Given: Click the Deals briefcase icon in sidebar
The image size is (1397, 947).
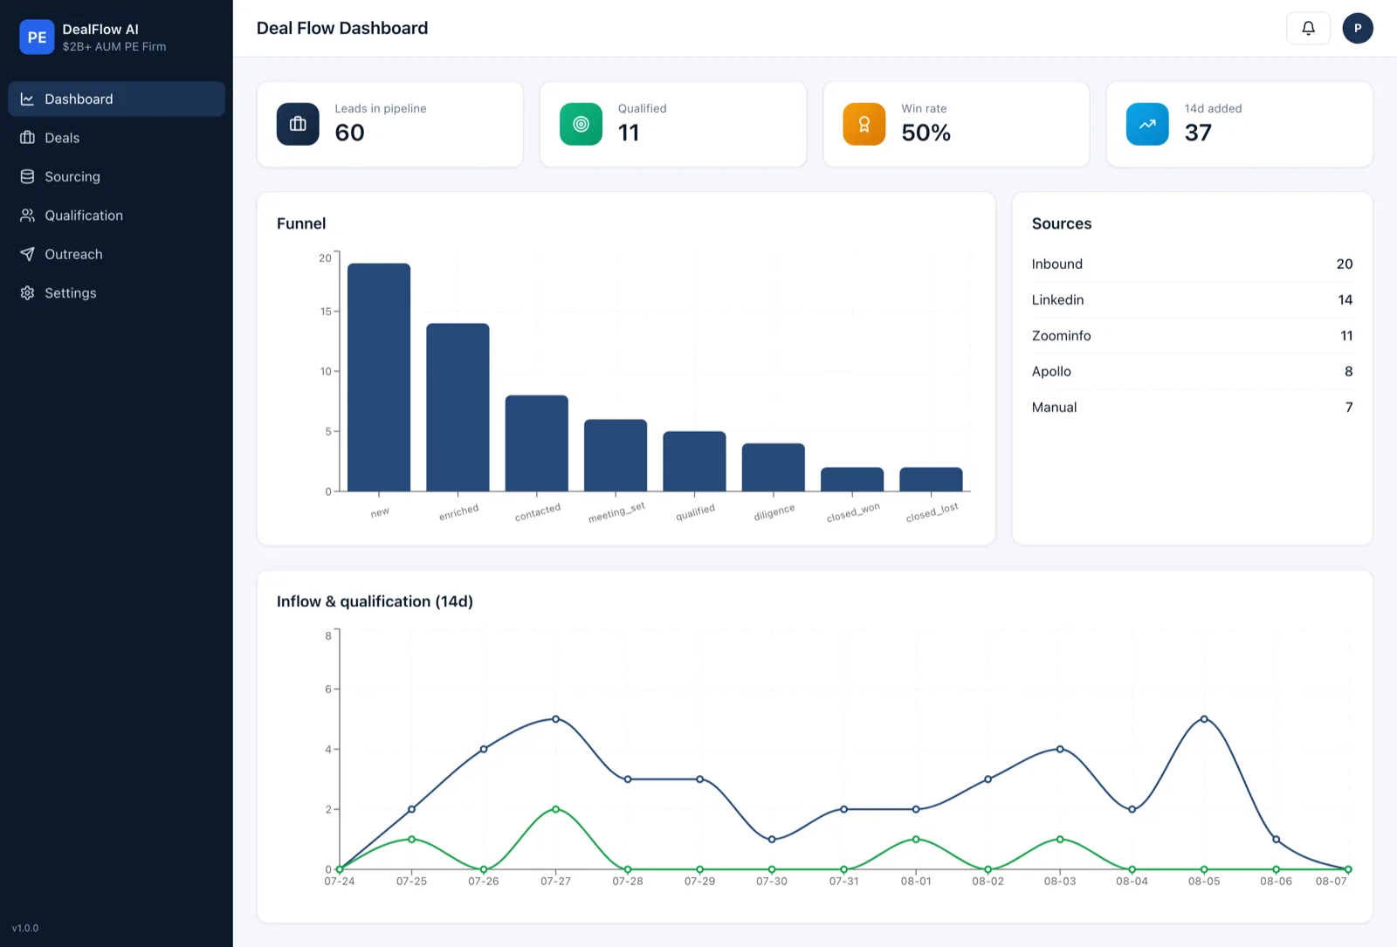Looking at the screenshot, I should click(27, 138).
